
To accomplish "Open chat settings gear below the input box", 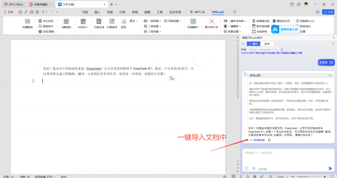I will pos(254,168).
